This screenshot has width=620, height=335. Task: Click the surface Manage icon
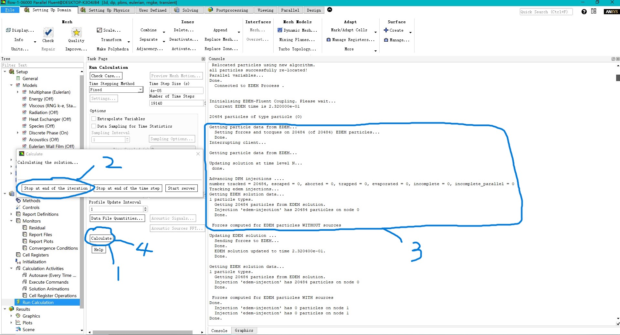click(386, 40)
